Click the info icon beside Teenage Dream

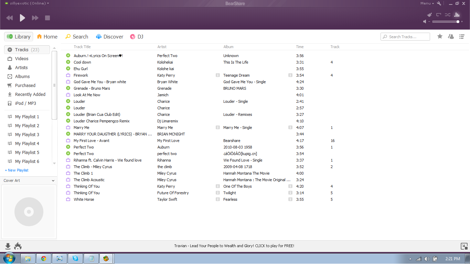(x=290, y=75)
